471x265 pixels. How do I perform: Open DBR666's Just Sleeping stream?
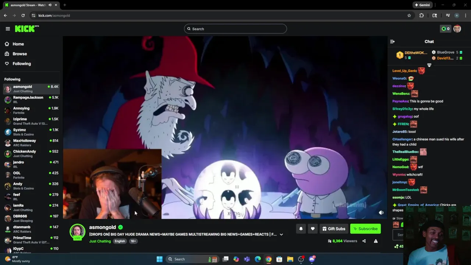tap(31, 218)
